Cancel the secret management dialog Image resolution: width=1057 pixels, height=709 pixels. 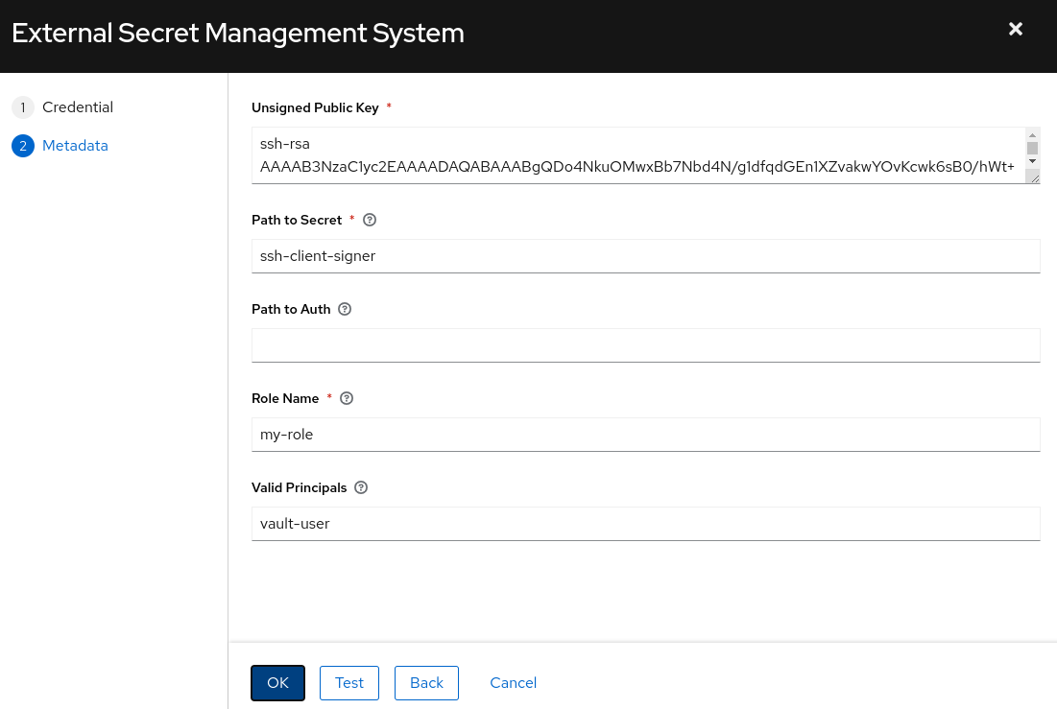click(x=513, y=682)
